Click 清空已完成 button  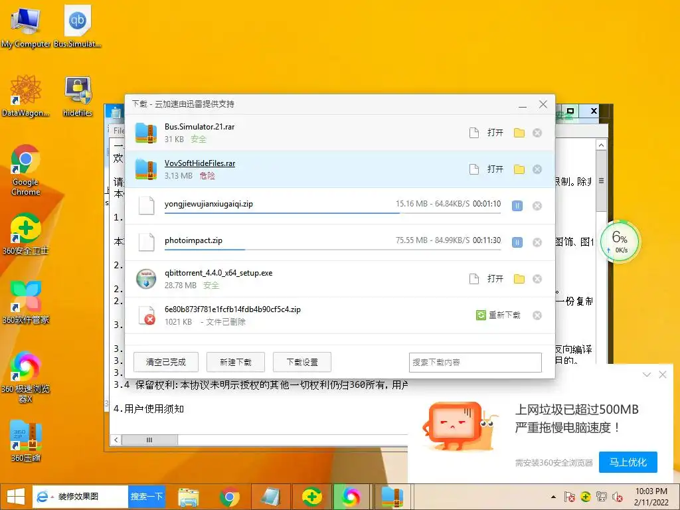[165, 362]
